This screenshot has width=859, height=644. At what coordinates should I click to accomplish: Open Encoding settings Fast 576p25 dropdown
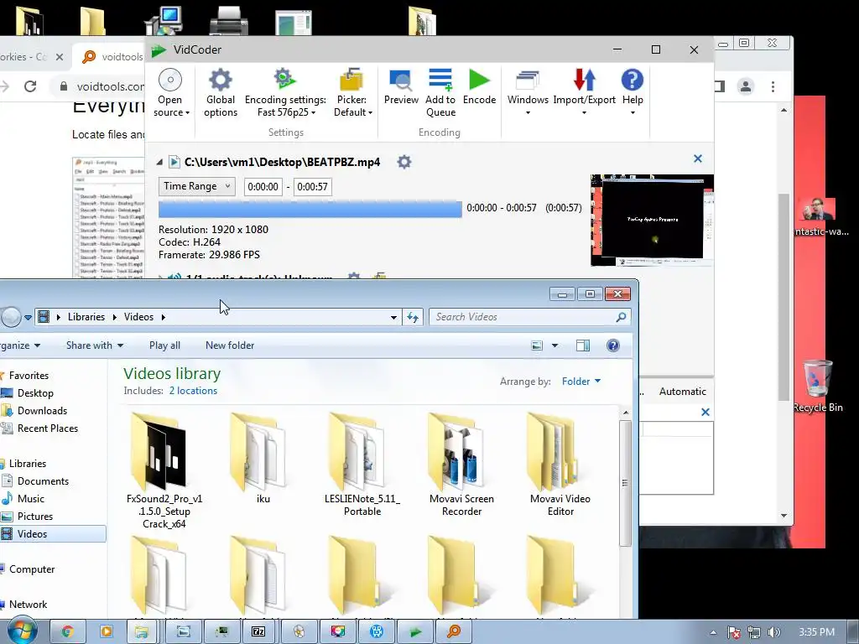coord(285,92)
